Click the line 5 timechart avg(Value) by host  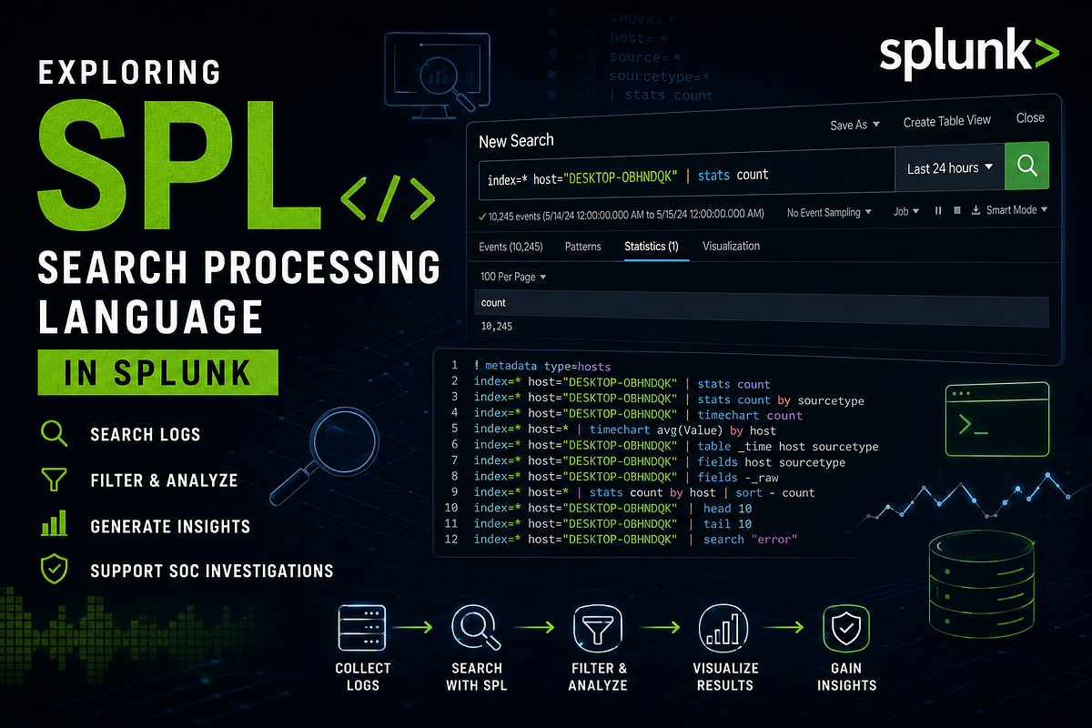(625, 430)
